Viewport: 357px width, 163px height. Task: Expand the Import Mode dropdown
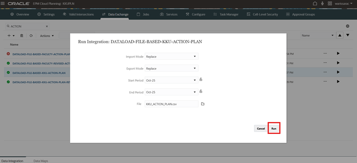click(x=171, y=56)
